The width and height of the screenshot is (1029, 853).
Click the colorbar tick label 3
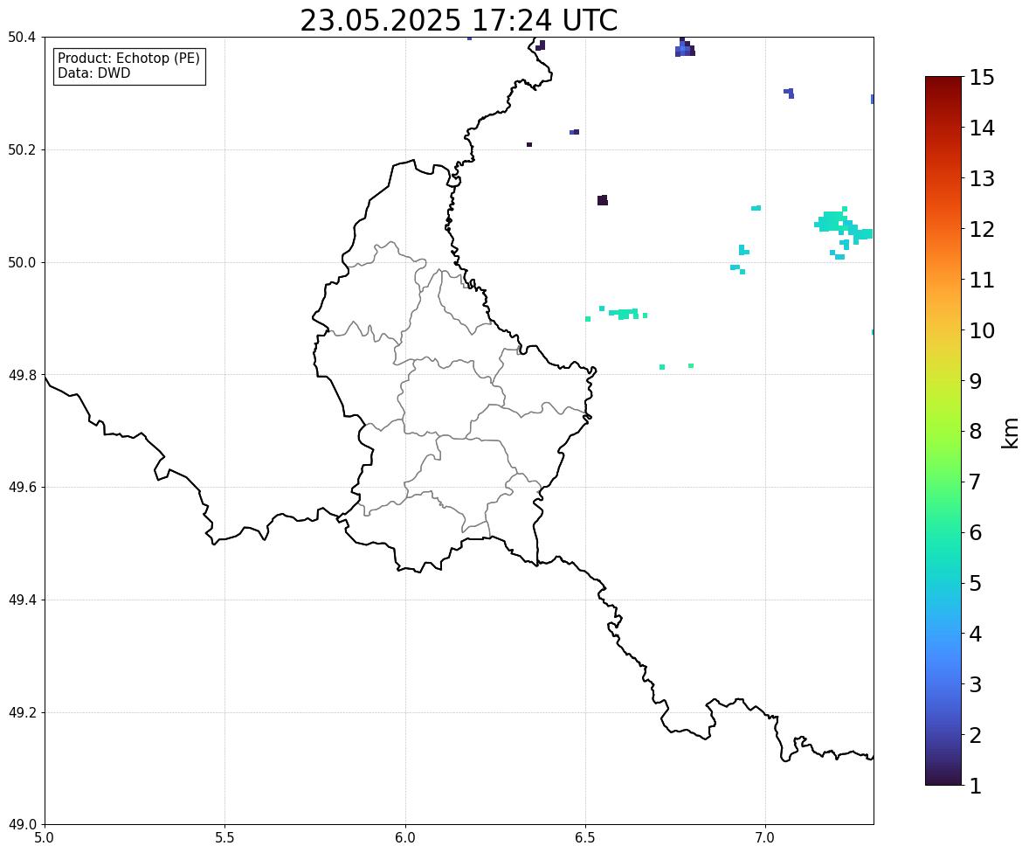point(975,684)
